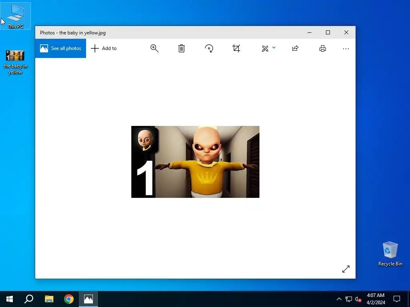Expand the Edit & Create dropdown arrow
This screenshot has width=410, height=307.
pyautogui.click(x=274, y=48)
